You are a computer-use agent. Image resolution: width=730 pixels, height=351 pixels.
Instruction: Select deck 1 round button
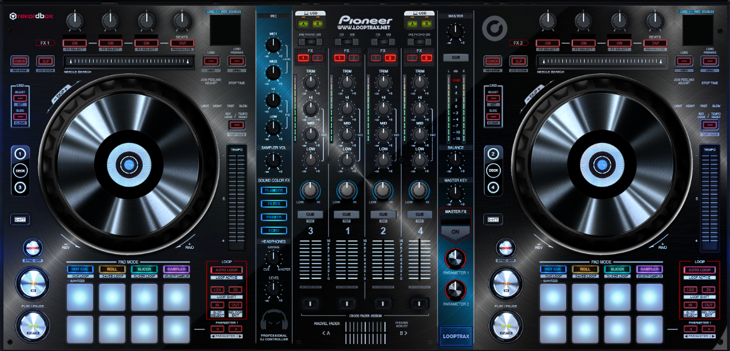click(x=20, y=154)
